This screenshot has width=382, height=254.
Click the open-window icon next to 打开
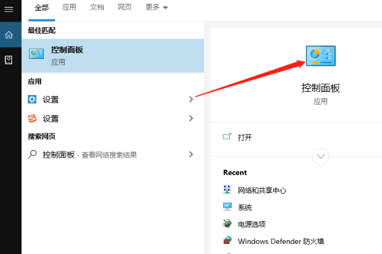coord(227,137)
